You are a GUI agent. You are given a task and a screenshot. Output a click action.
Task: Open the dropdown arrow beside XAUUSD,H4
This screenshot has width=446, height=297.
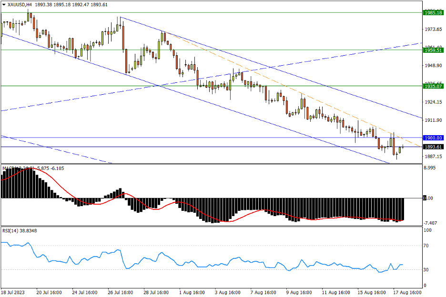[4, 4]
